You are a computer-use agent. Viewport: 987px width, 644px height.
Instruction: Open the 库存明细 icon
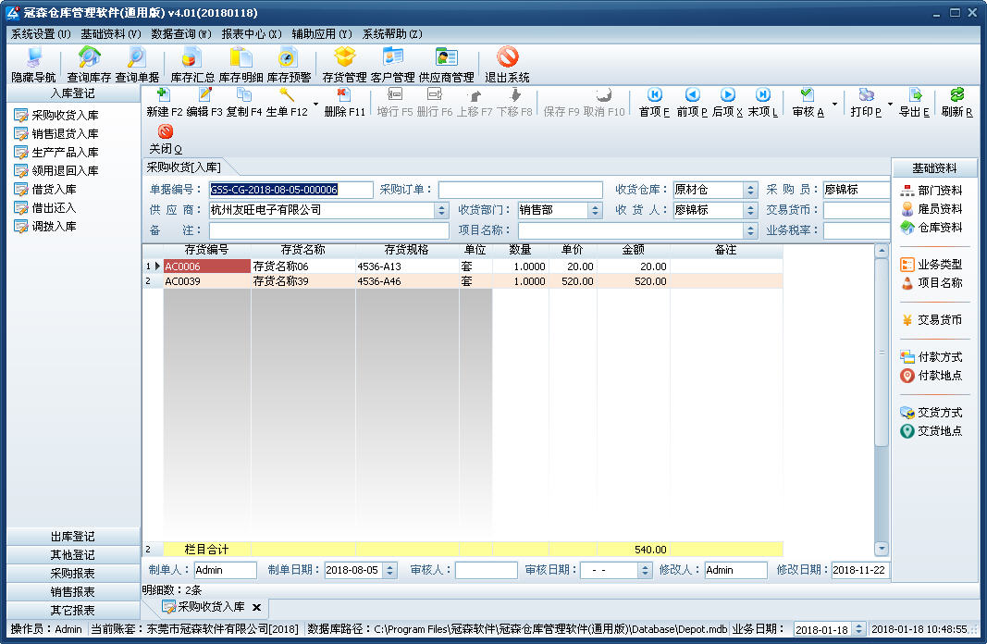click(x=241, y=65)
